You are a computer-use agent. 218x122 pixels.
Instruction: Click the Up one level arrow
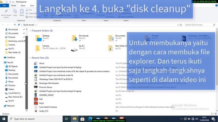coord(15,25)
